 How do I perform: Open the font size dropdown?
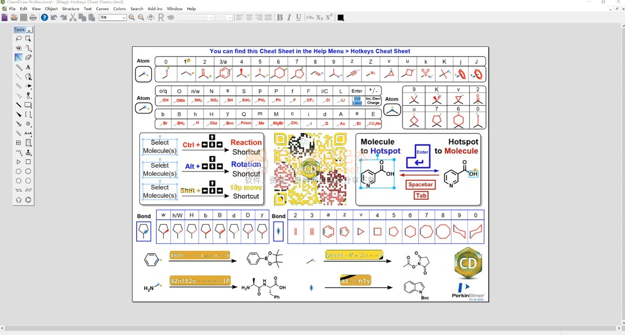tap(230, 17)
